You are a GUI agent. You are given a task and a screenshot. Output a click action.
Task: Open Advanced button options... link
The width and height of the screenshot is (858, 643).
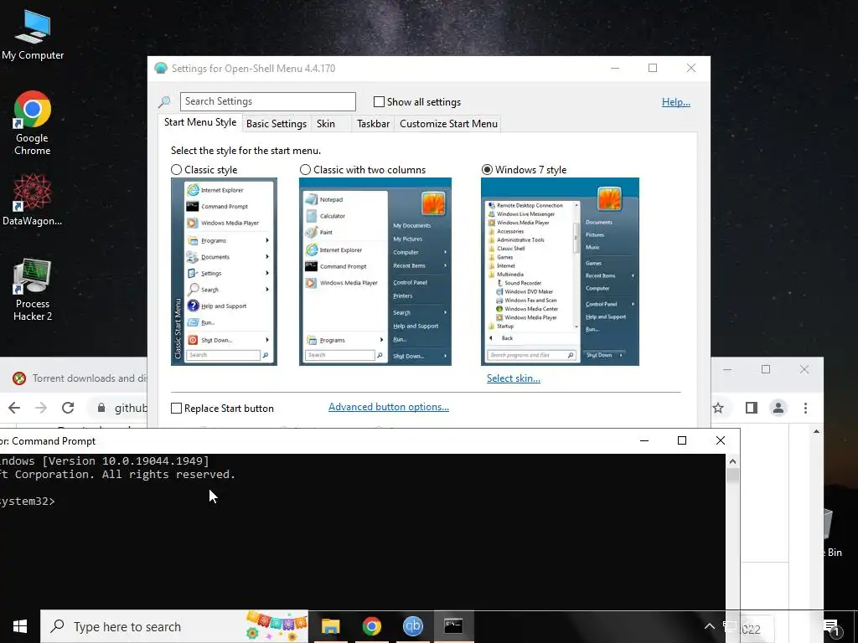[x=389, y=407]
